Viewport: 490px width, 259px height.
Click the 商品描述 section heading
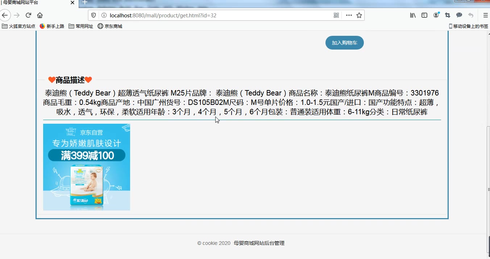[x=70, y=80]
